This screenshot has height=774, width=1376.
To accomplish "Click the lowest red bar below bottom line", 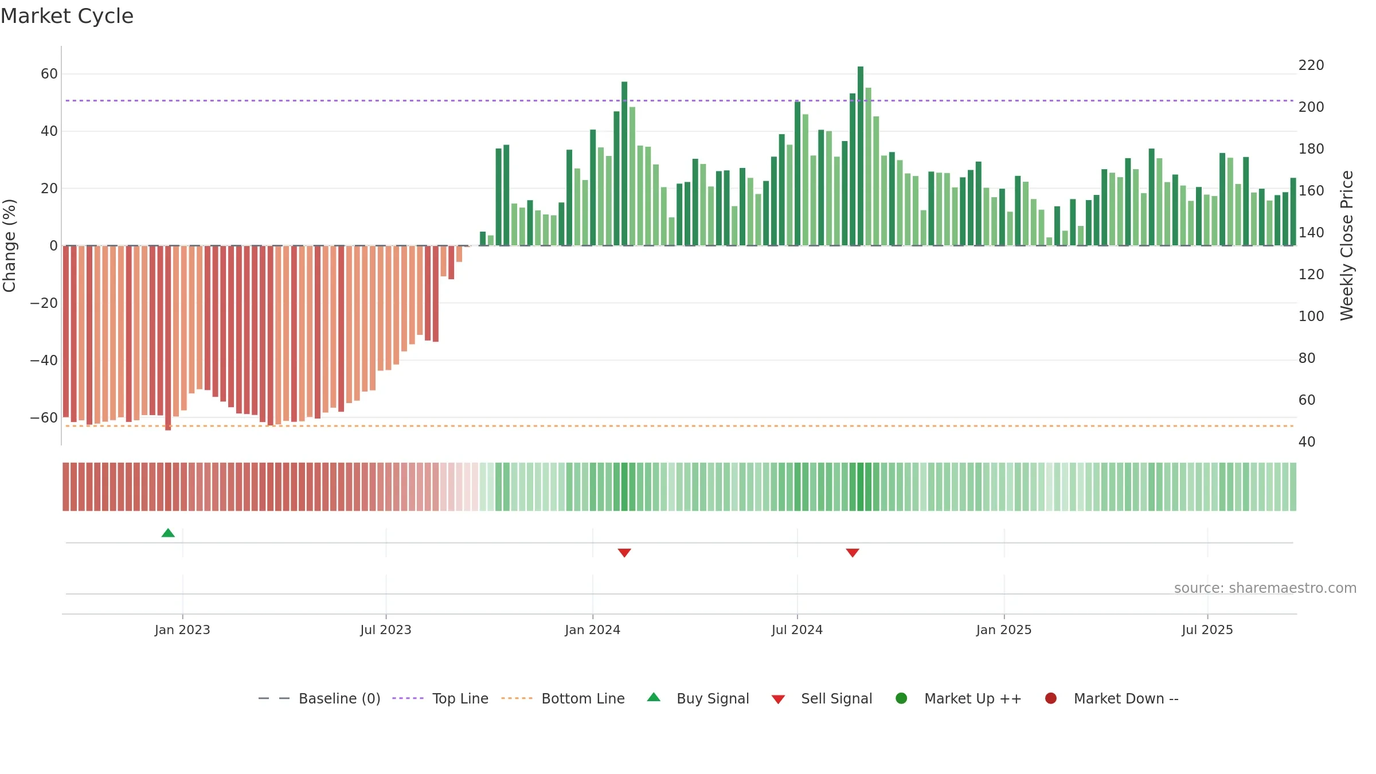I will 168,338.
